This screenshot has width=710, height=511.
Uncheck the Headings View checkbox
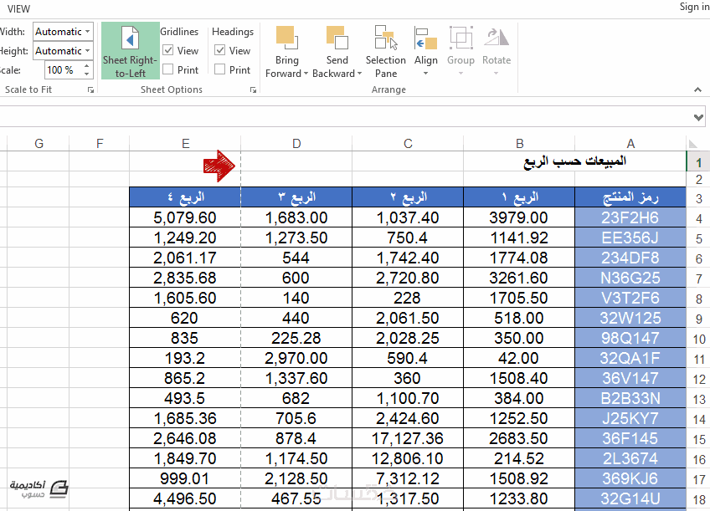(x=219, y=50)
